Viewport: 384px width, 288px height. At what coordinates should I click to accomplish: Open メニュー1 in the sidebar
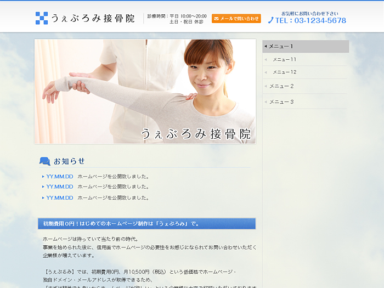pos(306,46)
